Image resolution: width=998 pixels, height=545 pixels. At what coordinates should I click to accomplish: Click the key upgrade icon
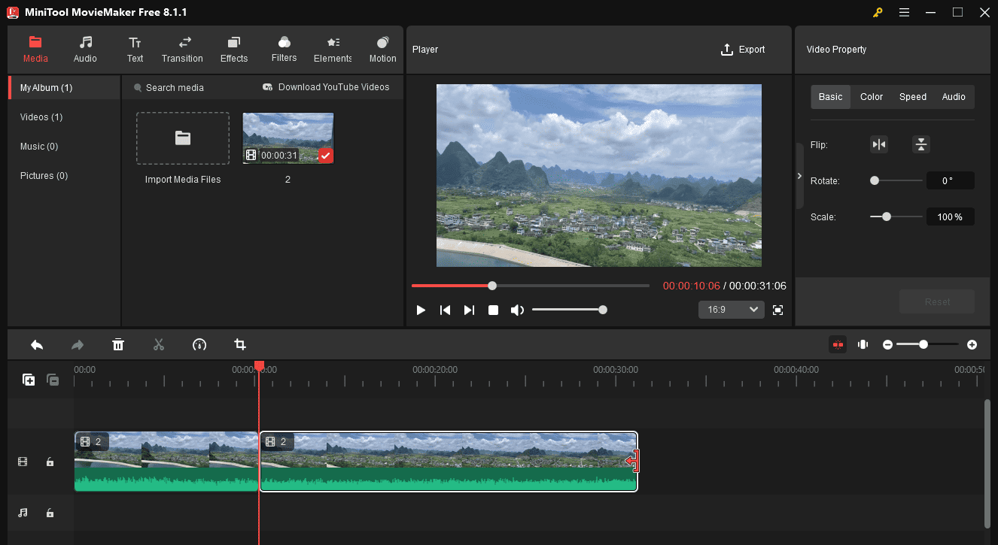click(x=878, y=12)
